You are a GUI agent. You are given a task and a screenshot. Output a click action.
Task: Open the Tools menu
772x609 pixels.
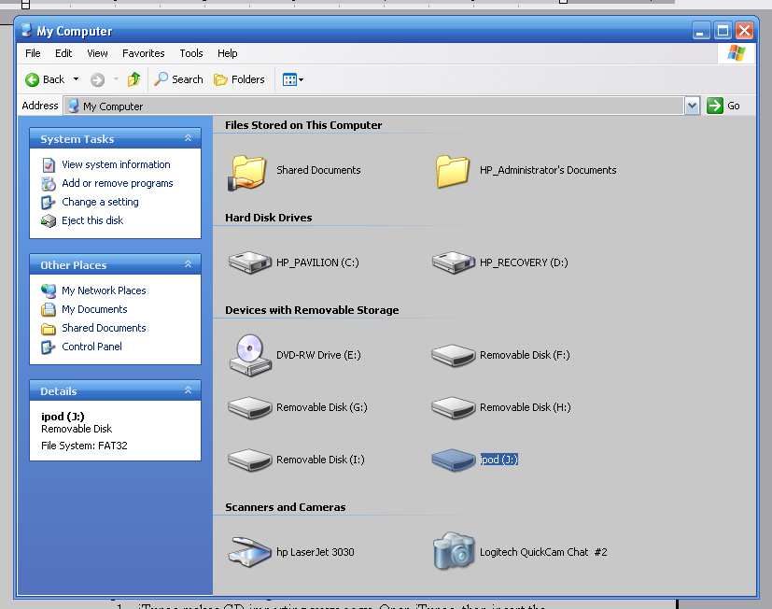(x=191, y=53)
